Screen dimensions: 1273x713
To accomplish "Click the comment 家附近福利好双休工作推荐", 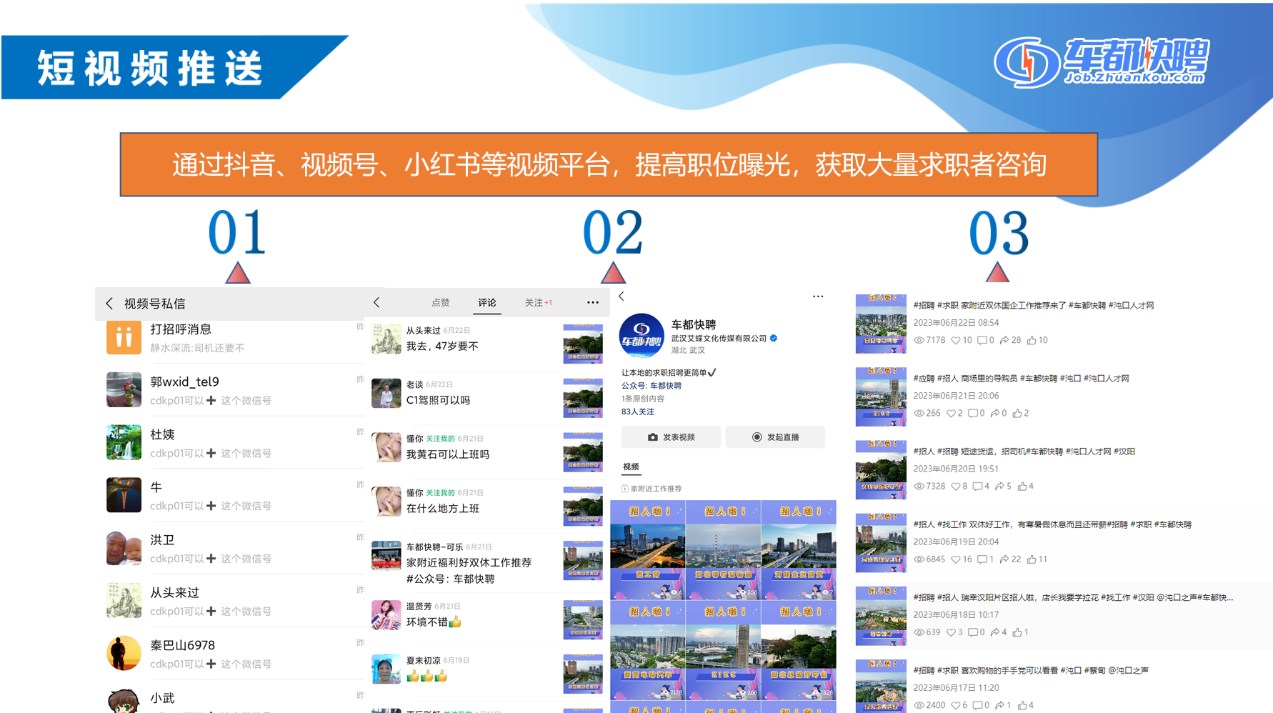I will click(x=469, y=563).
